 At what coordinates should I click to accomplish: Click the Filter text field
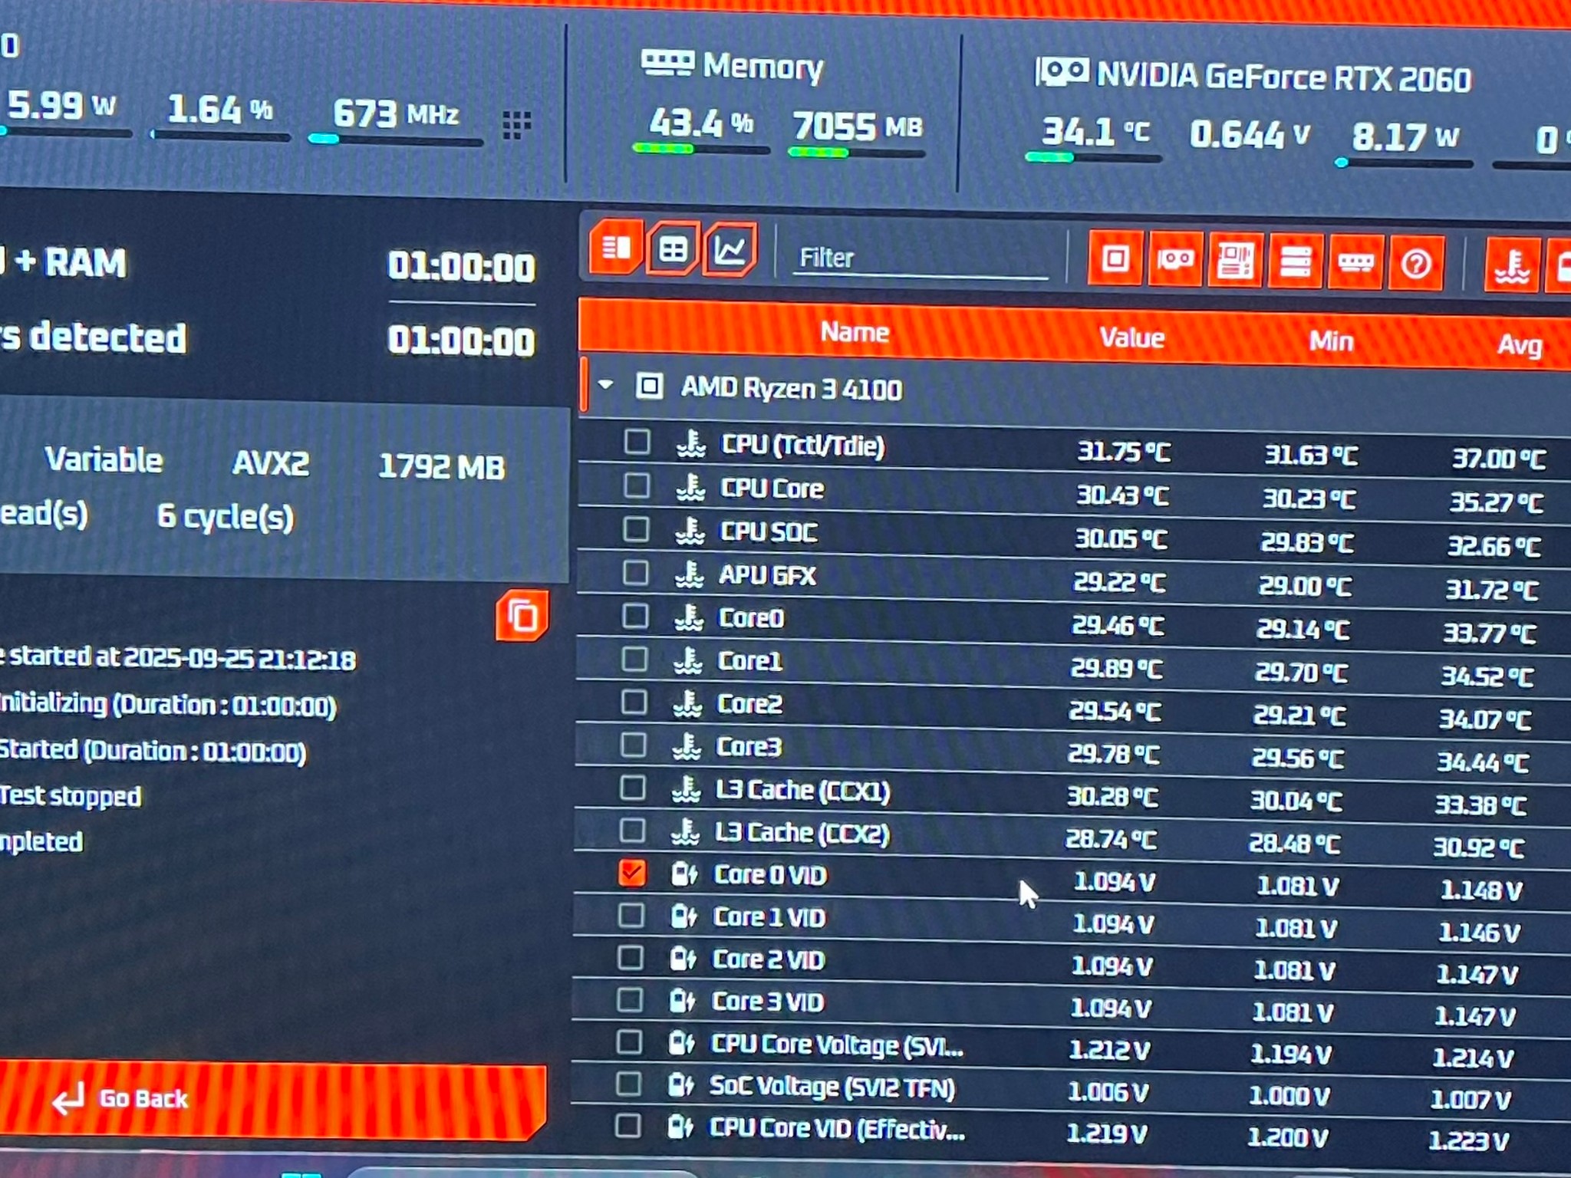click(x=921, y=258)
